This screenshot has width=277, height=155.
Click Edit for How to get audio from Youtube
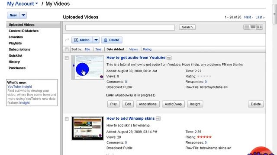click(x=128, y=104)
